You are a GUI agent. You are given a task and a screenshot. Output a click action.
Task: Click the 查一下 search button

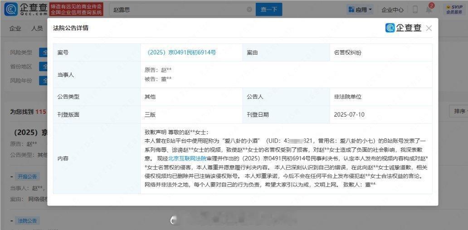pyautogui.click(x=269, y=10)
